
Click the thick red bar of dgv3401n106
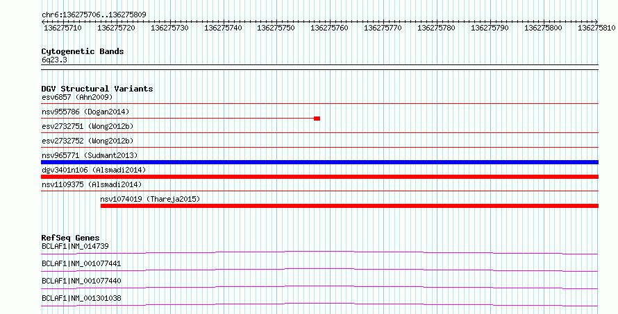319,177
